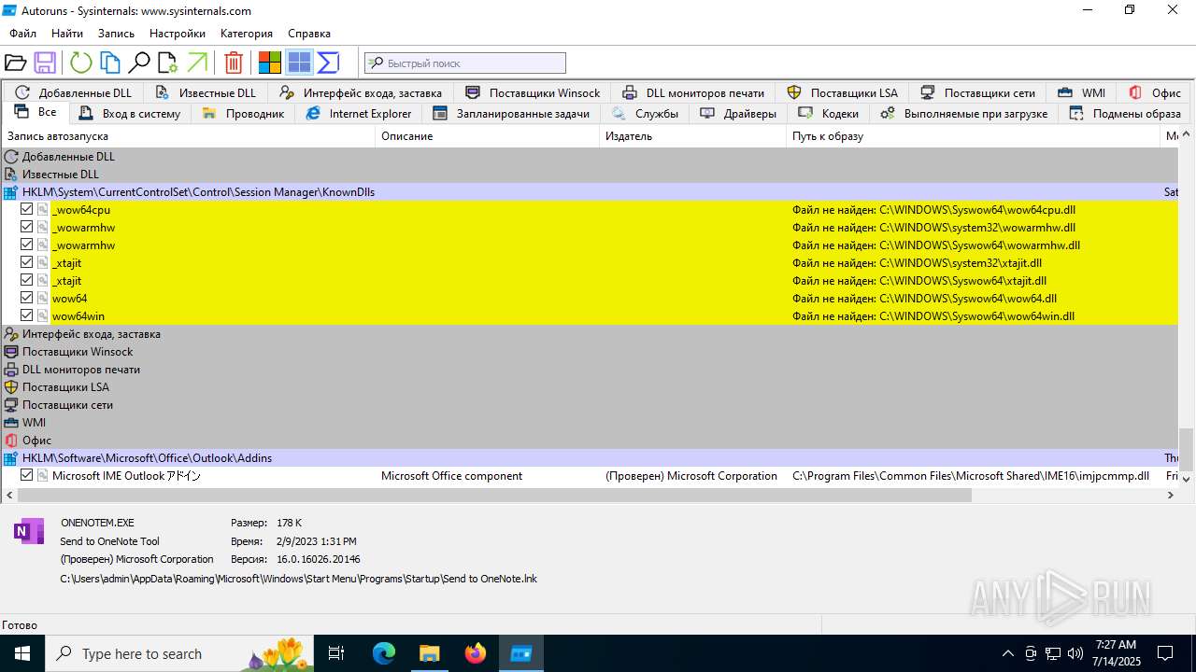Viewport: 1196px width, 672px height.
Task: Switch to the Известные DLL tab
Action: point(206,92)
